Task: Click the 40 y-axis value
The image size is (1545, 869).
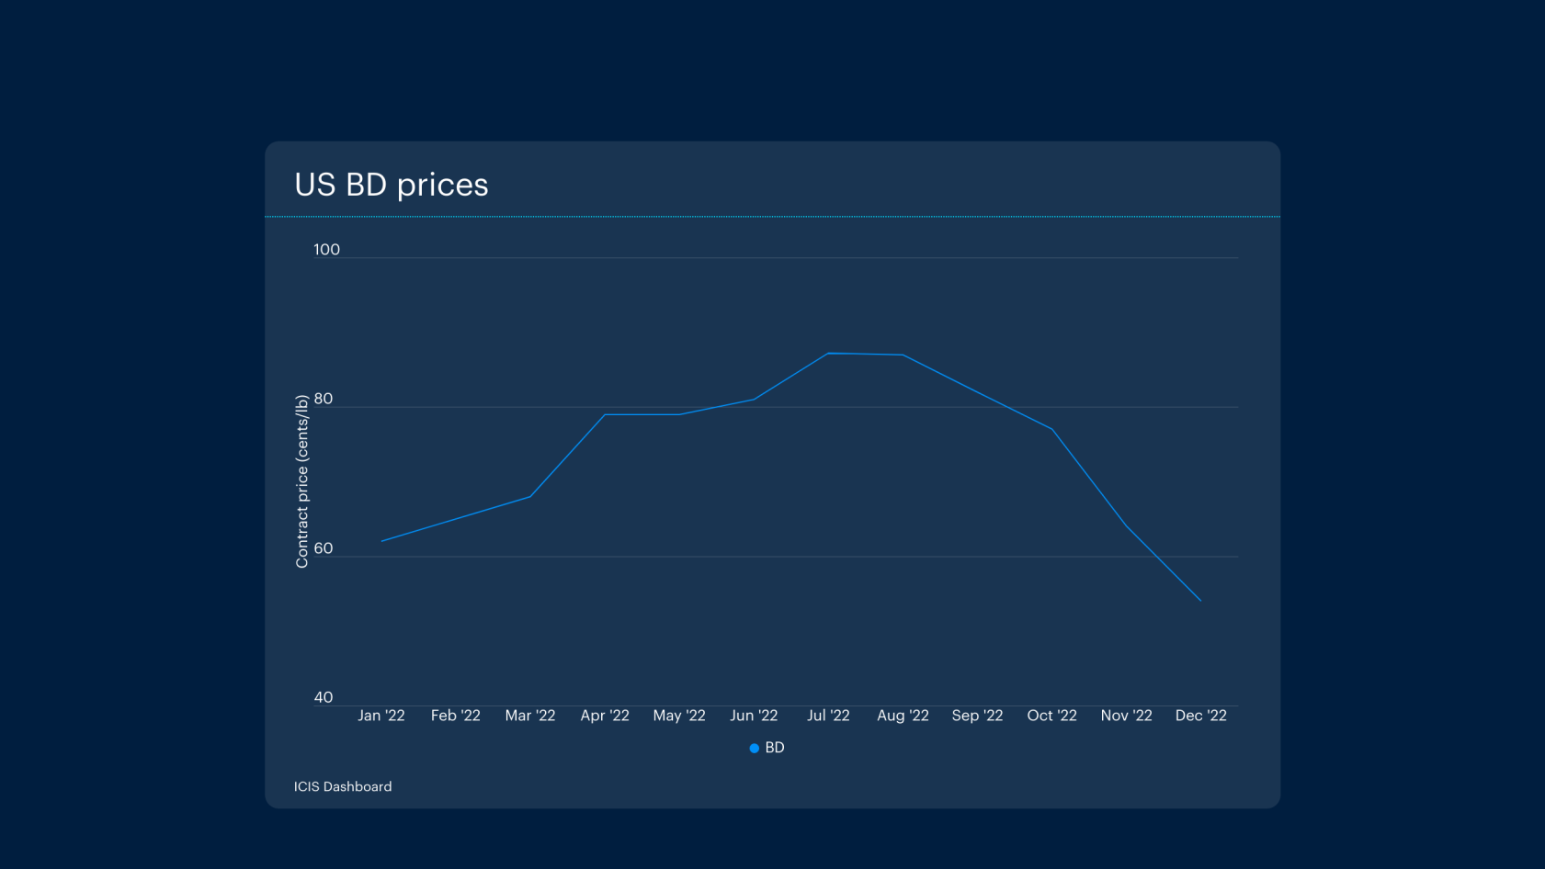Action: coord(324,697)
